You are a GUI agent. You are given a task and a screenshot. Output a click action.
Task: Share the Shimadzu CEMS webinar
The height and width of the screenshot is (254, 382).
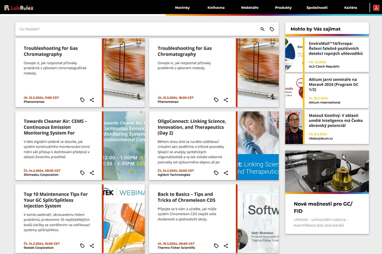pos(92,173)
